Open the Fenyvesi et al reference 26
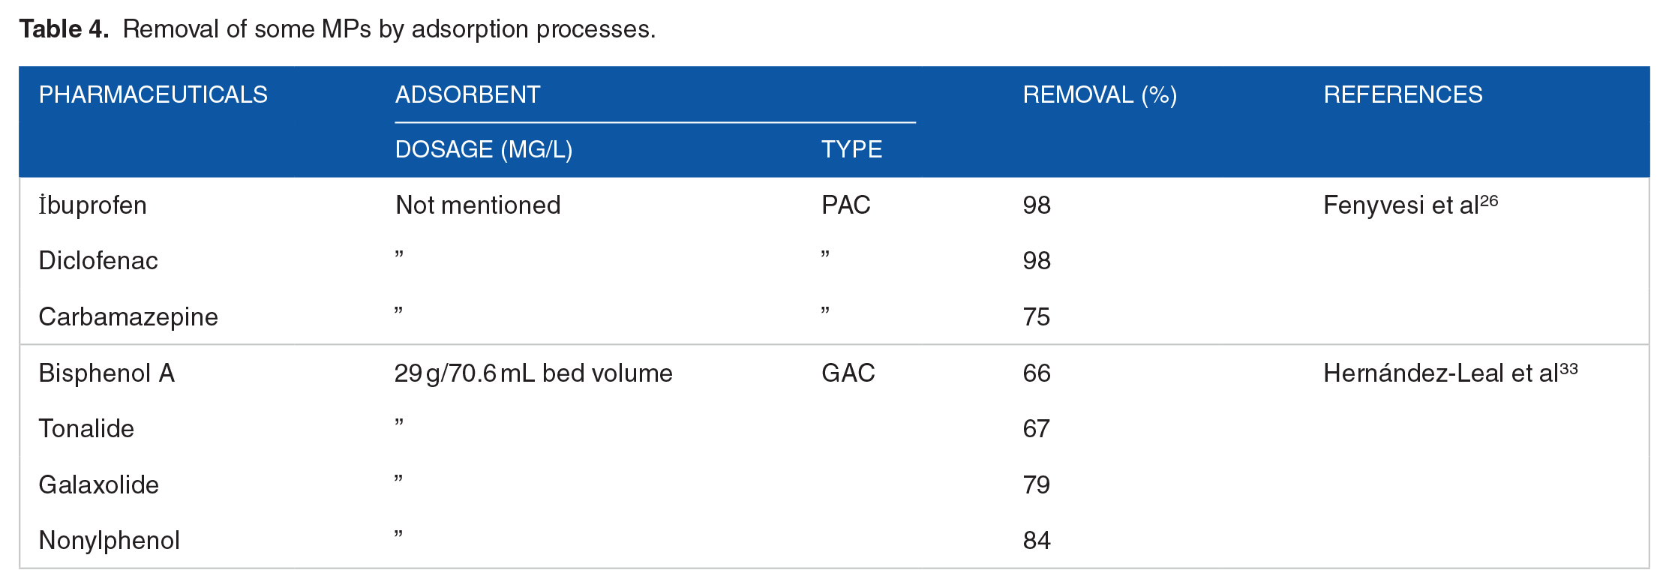 tap(1410, 205)
